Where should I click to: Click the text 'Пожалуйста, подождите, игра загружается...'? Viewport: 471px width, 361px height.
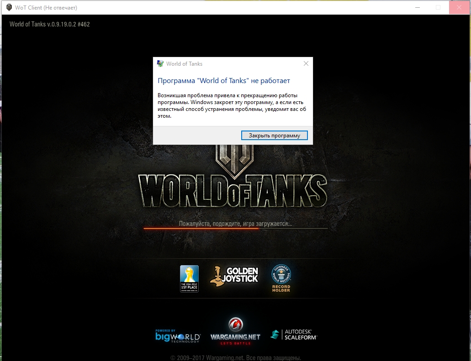[236, 224]
